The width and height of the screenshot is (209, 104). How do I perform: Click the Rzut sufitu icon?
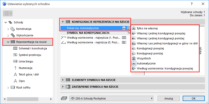[x=13, y=88]
